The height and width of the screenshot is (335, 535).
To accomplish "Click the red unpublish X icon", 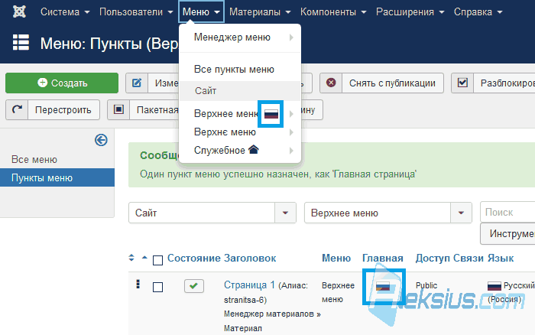I will (x=331, y=83).
